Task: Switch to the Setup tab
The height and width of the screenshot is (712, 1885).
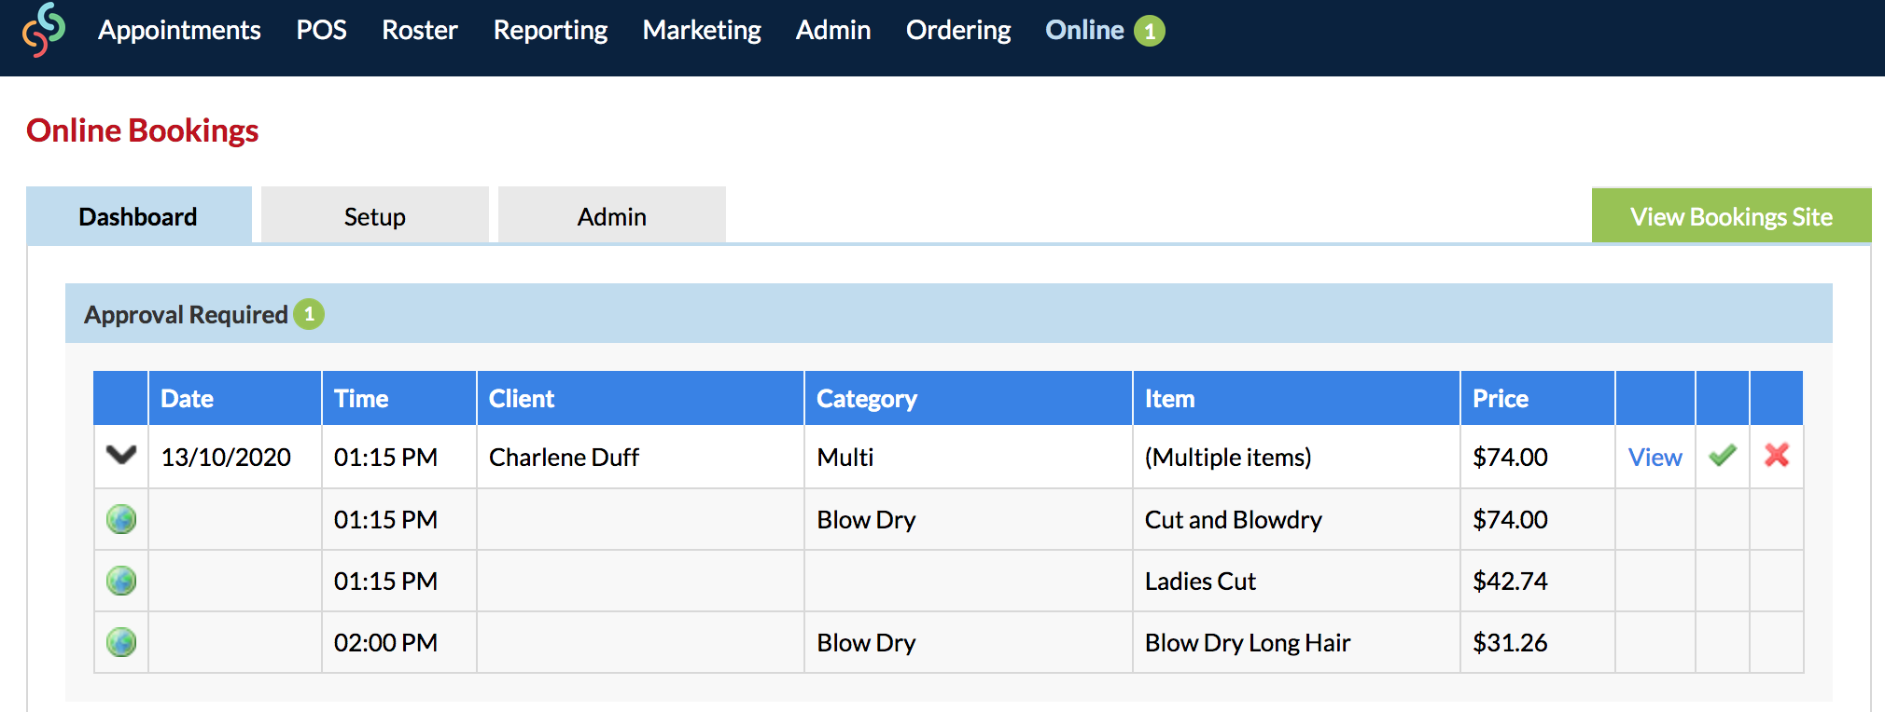Action: (x=375, y=215)
